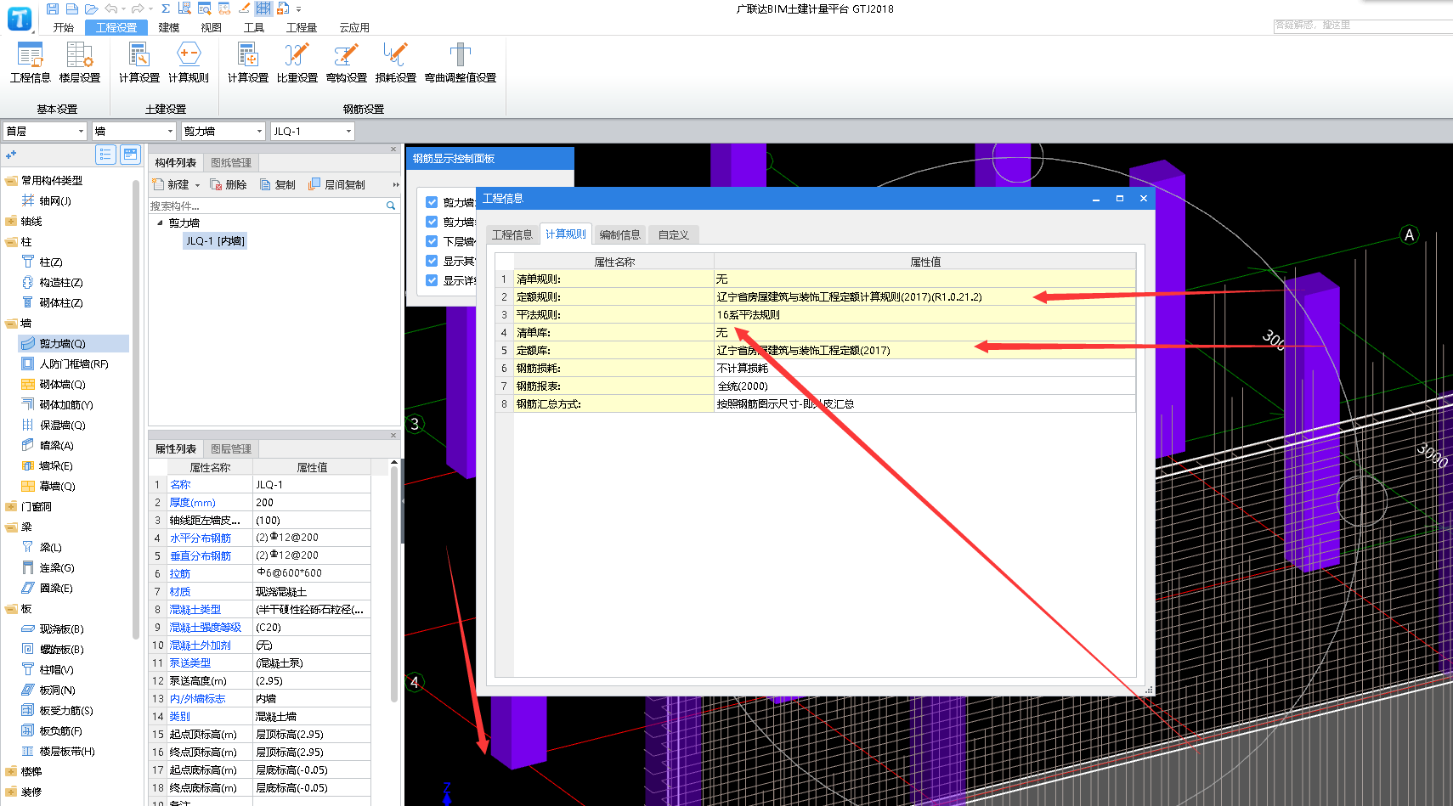This screenshot has height=806, width=1453.
Task: Select JLQ-1 [内墙] in component list
Action: pos(215,241)
